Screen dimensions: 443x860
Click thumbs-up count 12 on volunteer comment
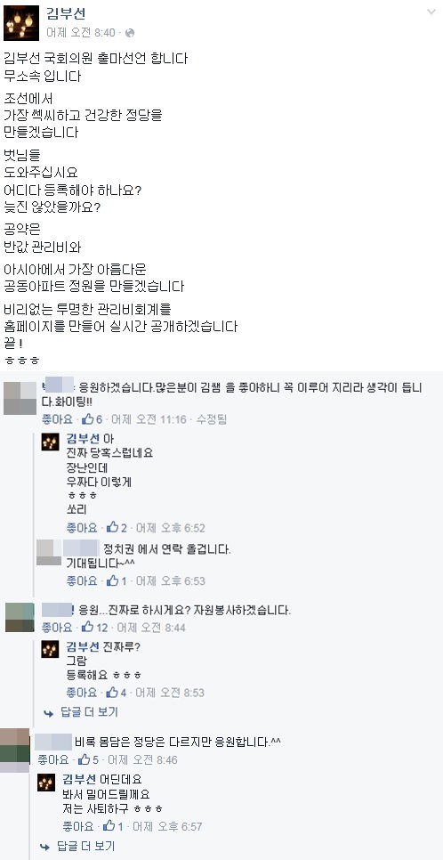[95, 628]
